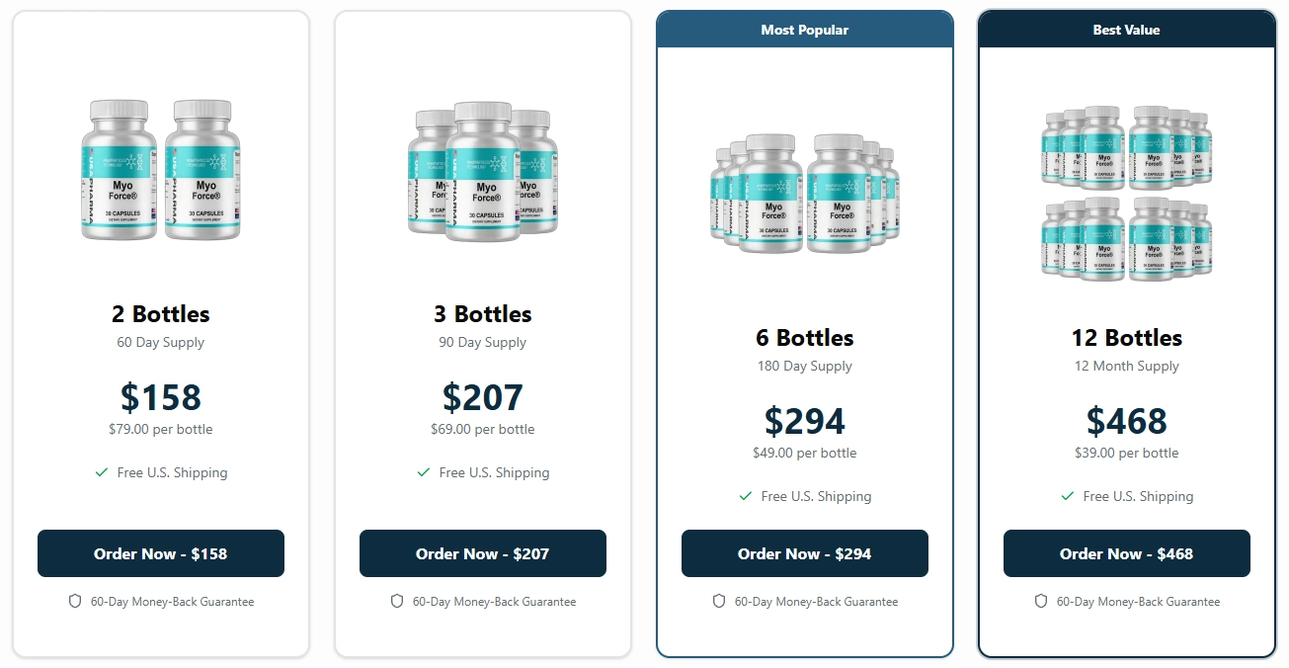Click the two-bottle product image
Image resolution: width=1289 pixels, height=668 pixels.
coord(160,170)
